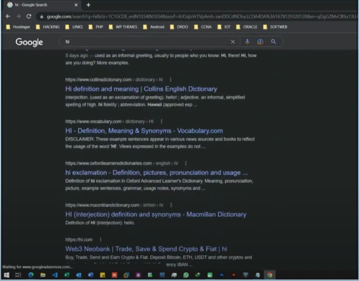
Task: Reload the page with the refresh icon
Action: click(29, 17)
